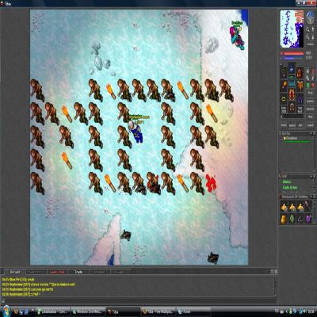Minimize the Battle panel

[311, 134]
